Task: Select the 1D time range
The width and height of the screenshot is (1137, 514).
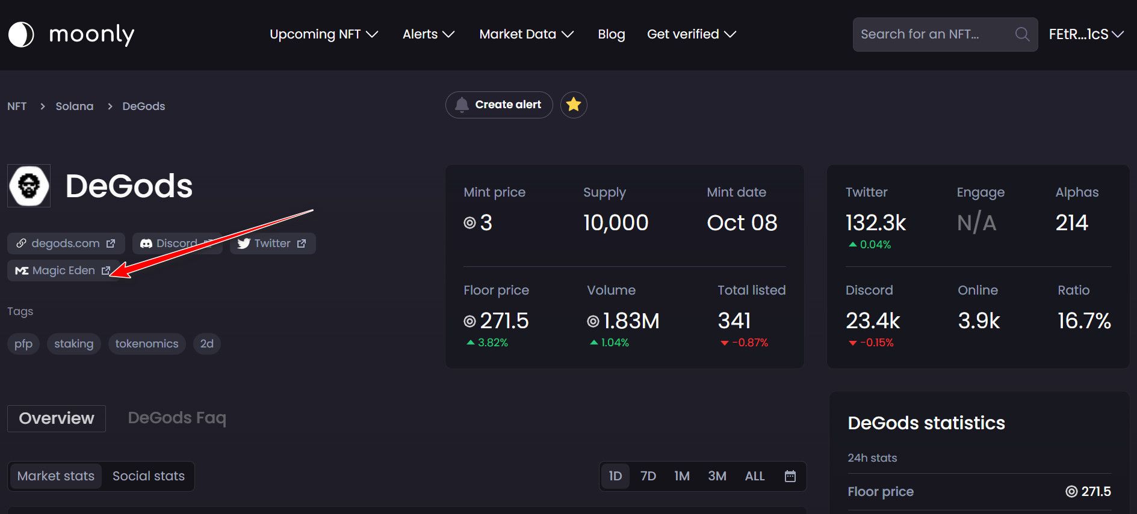Action: pyautogui.click(x=615, y=476)
